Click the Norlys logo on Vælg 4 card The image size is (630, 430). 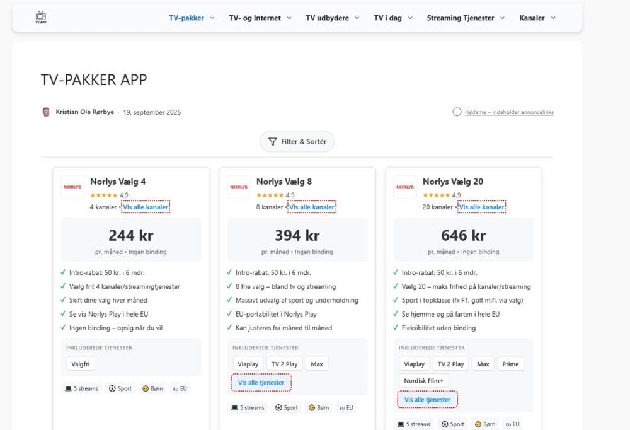[x=72, y=187]
